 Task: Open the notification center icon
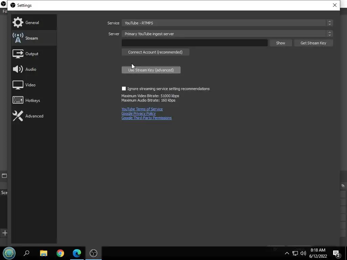click(x=336, y=253)
